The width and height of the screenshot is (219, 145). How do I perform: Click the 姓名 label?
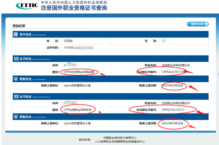coord(53,41)
